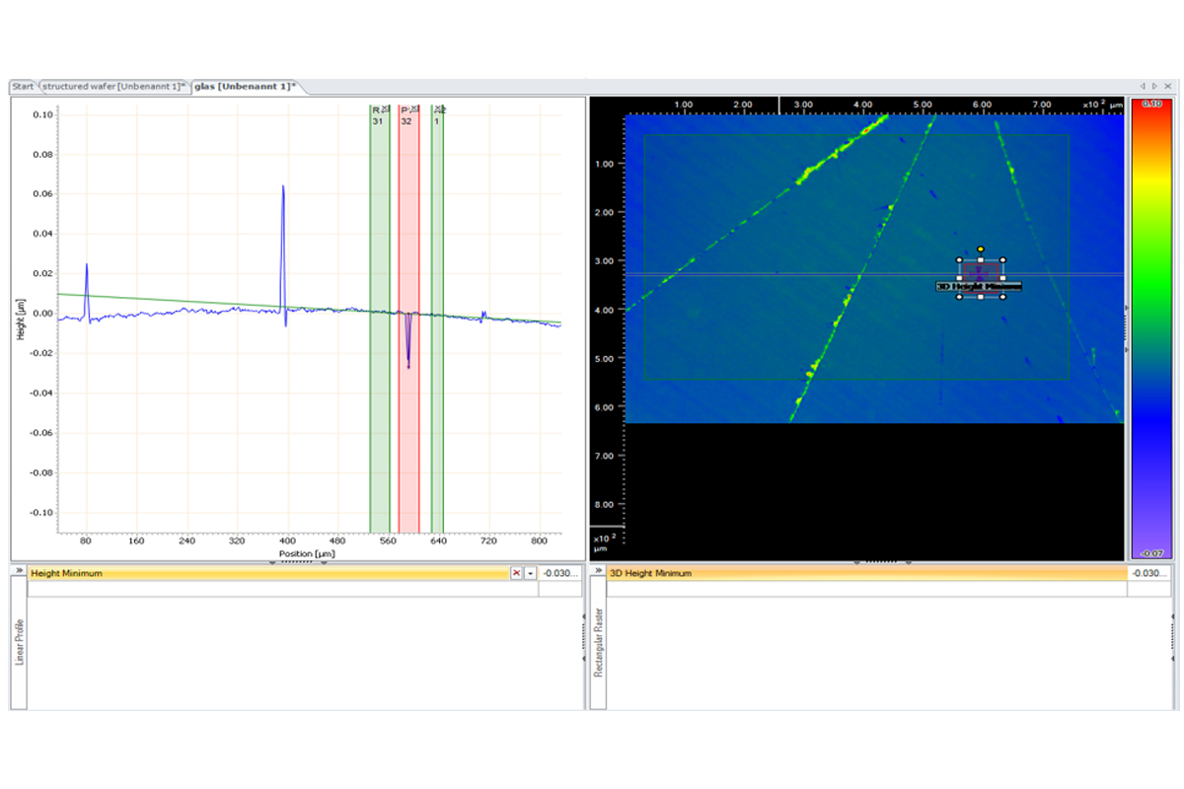Click the -0.07 minimum value on color scale

pyautogui.click(x=1149, y=553)
